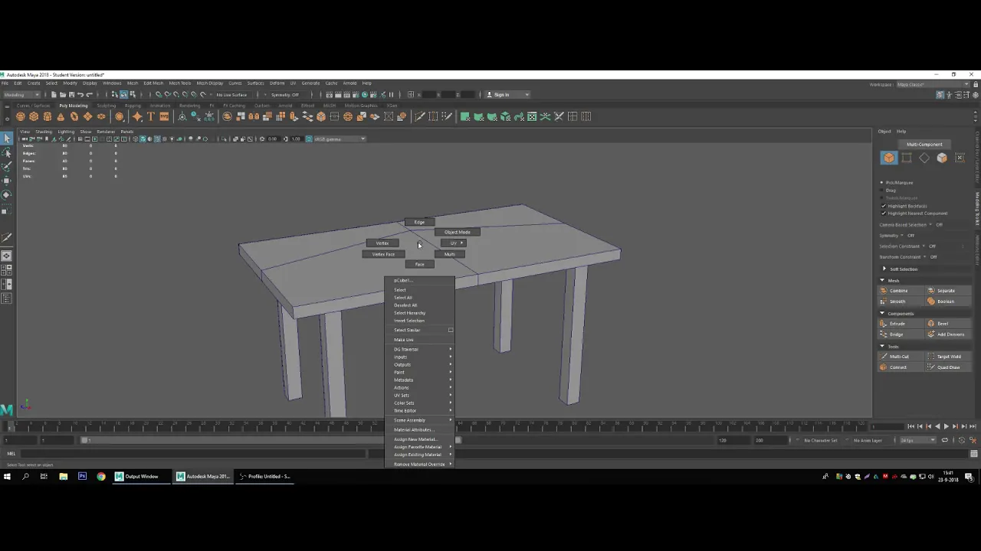Toggle the Highlight Backfaces checkbox
981x551 pixels.
[x=884, y=206]
